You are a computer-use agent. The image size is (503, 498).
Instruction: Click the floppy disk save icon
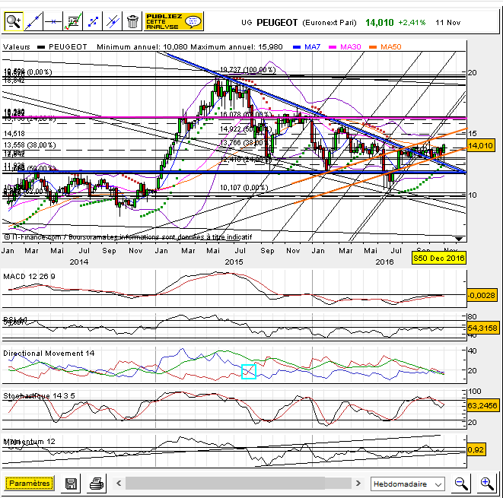point(71,484)
